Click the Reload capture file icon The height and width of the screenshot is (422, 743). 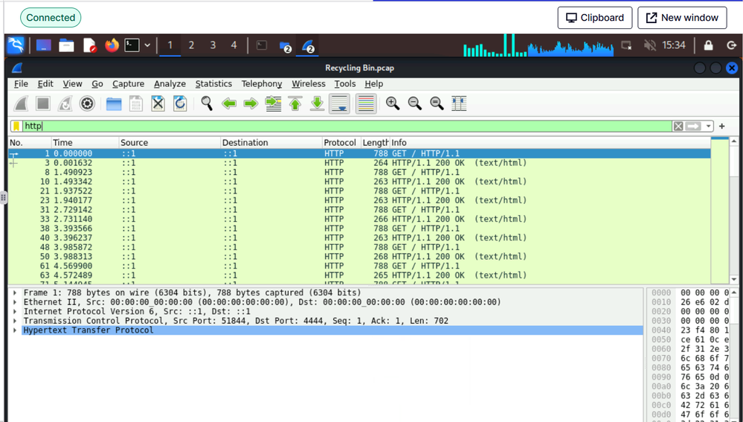pyautogui.click(x=180, y=104)
